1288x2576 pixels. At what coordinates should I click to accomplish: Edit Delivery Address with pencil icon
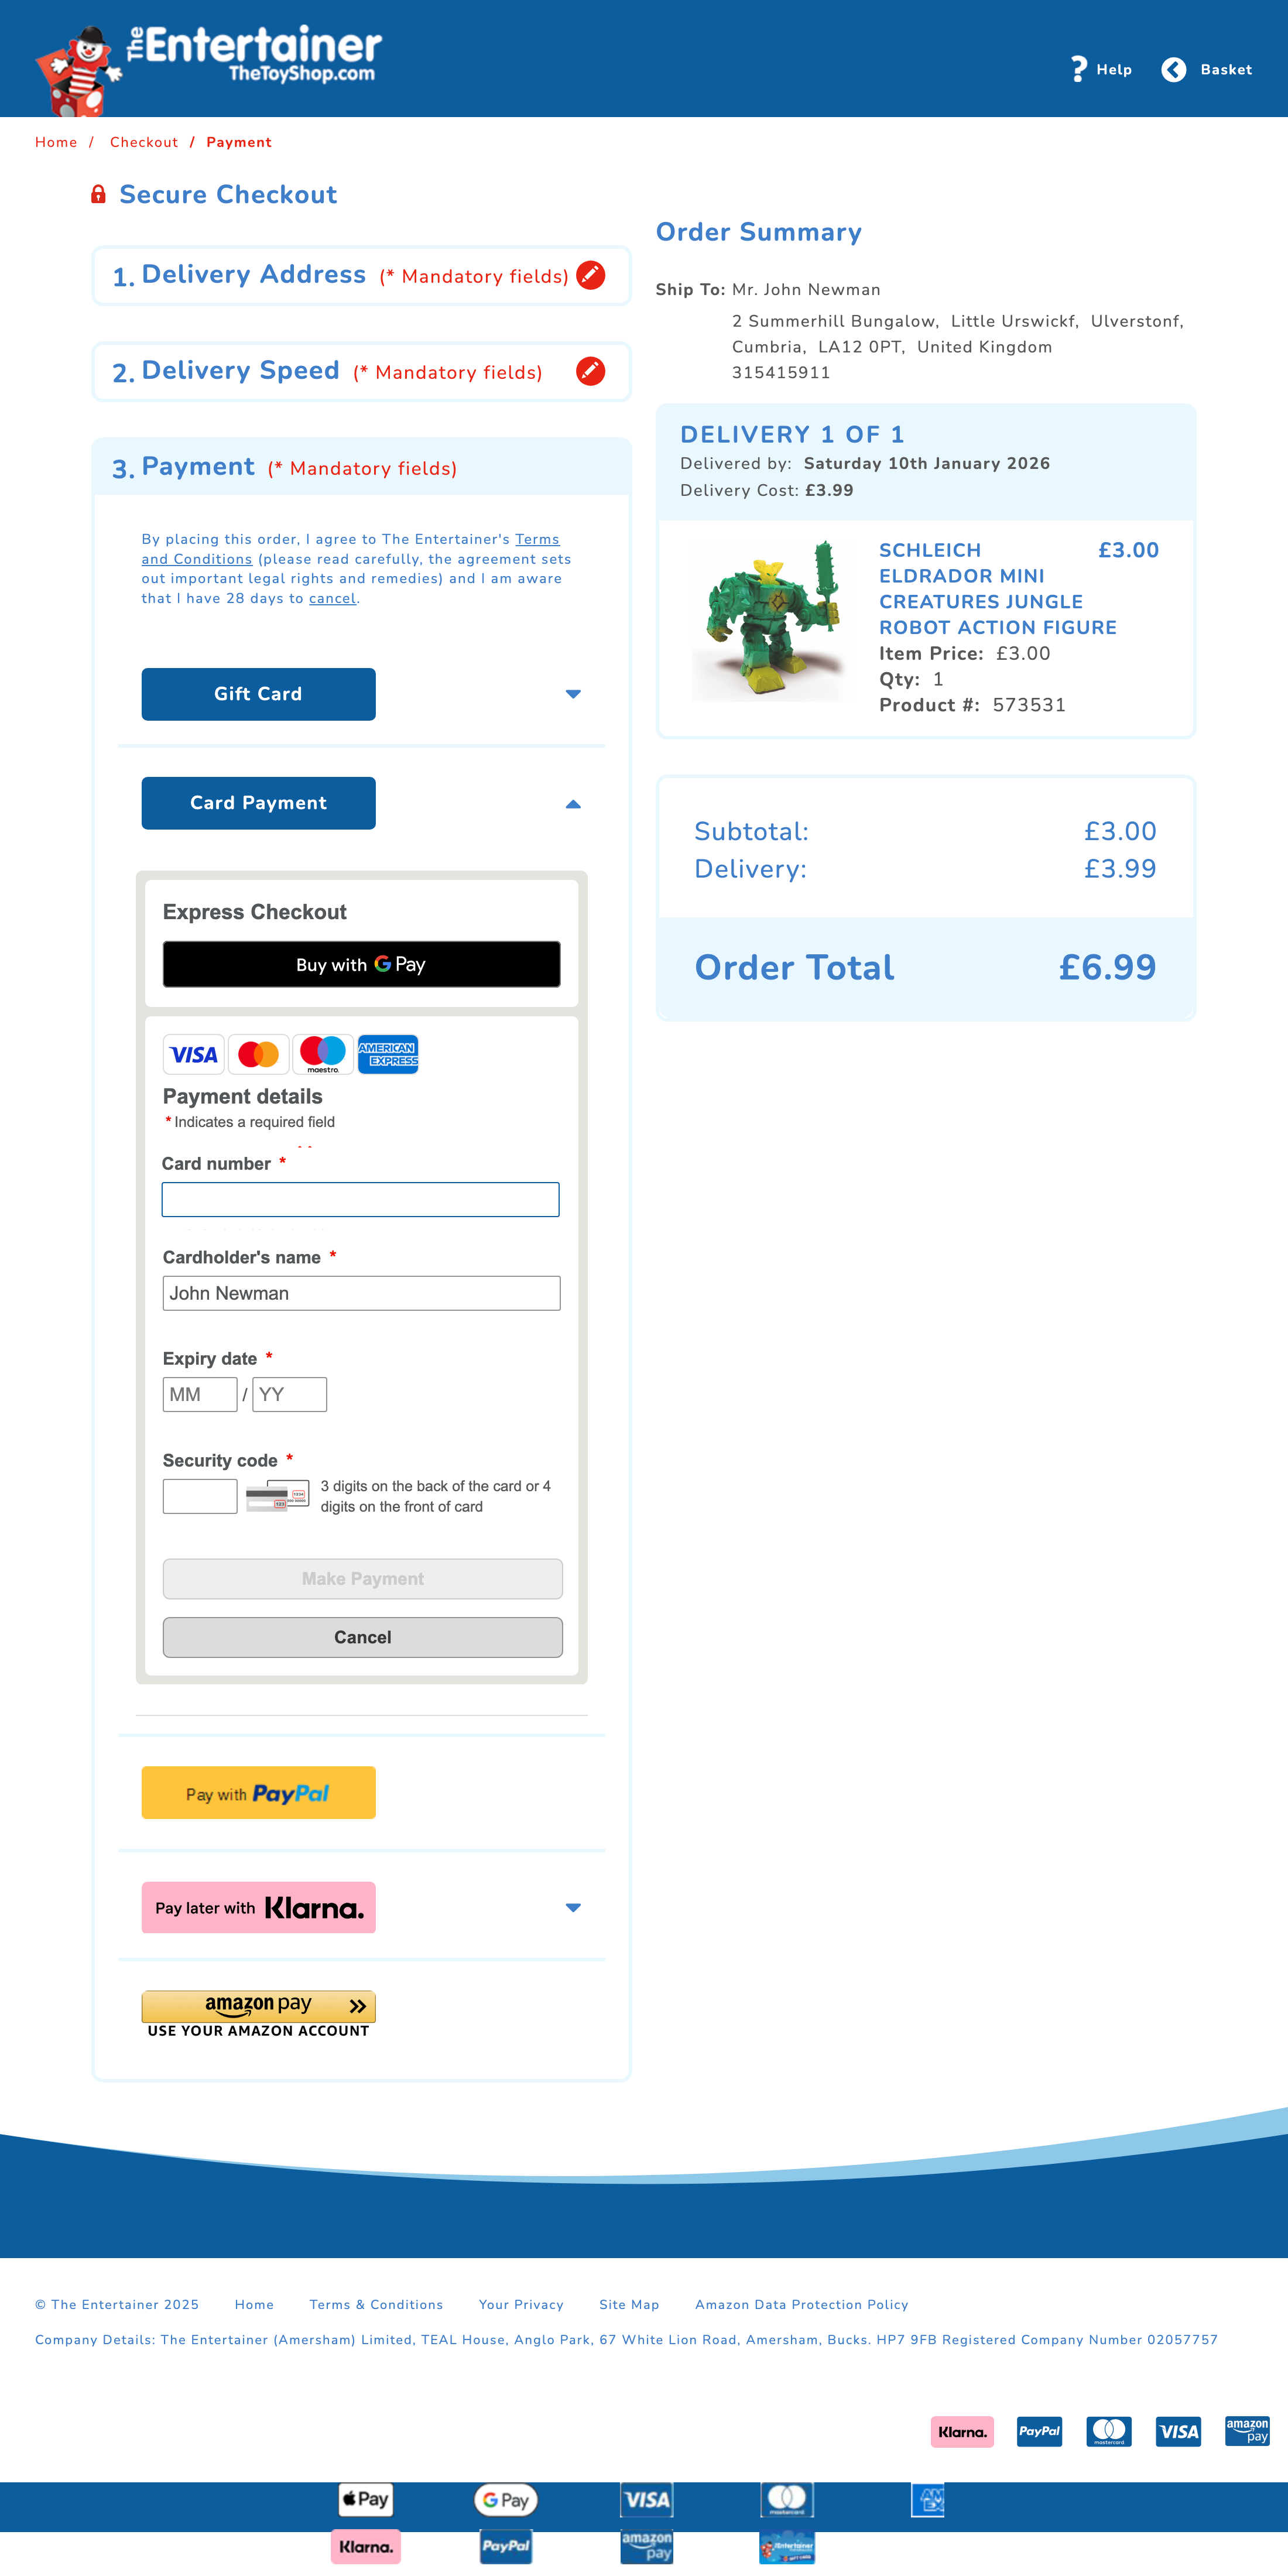(591, 275)
